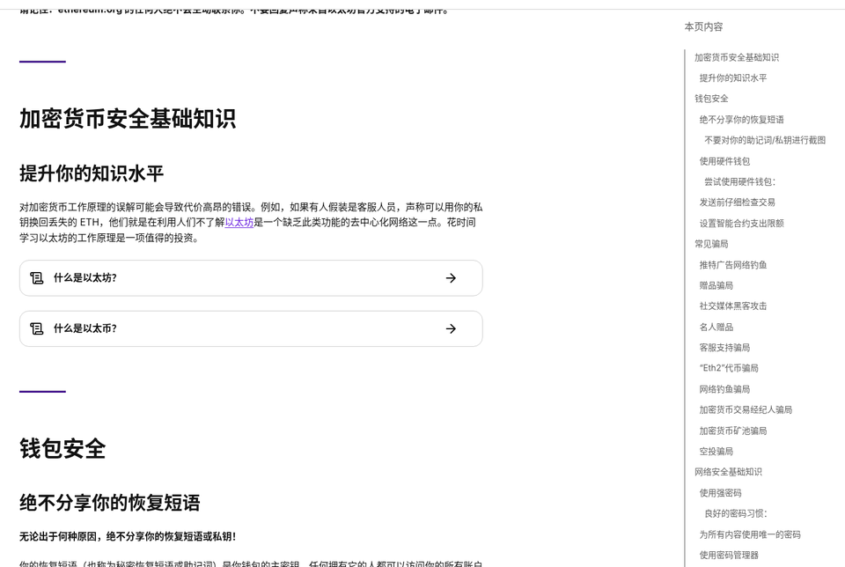The width and height of the screenshot is (845, 567).
Task: Go to 常见骗局 section
Action: [x=711, y=244]
